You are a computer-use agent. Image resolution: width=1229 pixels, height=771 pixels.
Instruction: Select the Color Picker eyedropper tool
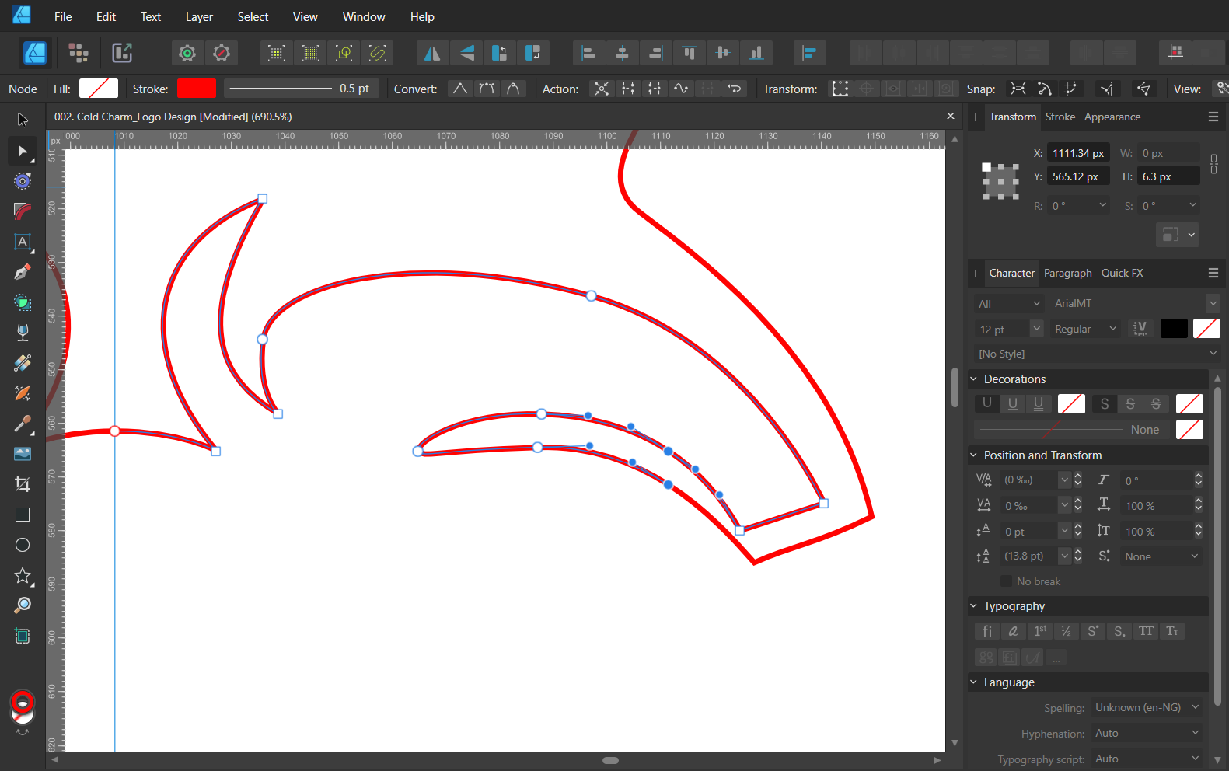23,424
